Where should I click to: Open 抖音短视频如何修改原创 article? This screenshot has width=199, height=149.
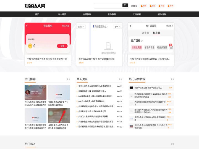(97, 107)
